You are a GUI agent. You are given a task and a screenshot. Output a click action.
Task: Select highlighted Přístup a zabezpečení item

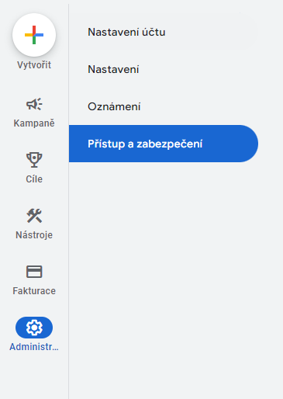tap(164, 144)
